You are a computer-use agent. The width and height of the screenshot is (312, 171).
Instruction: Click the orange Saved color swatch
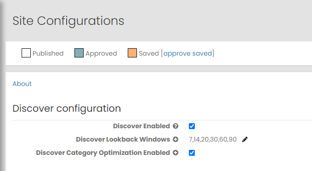[x=132, y=53]
